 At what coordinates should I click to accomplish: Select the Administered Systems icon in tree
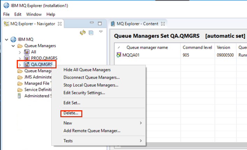pyautogui.click(x=19, y=96)
